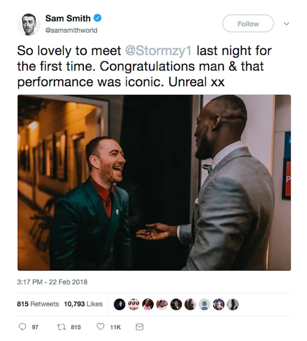The width and height of the screenshot is (307, 341).
Task: View the 815 Retweets list
Action: 38,304
